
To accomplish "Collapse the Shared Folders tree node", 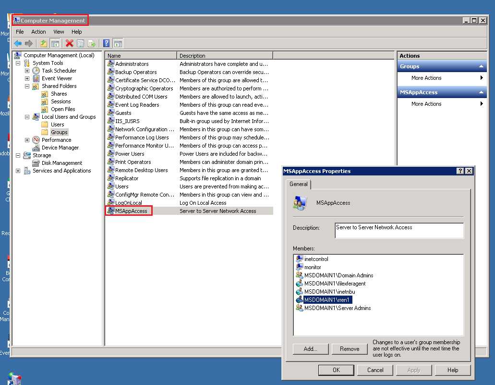I will coord(27,86).
